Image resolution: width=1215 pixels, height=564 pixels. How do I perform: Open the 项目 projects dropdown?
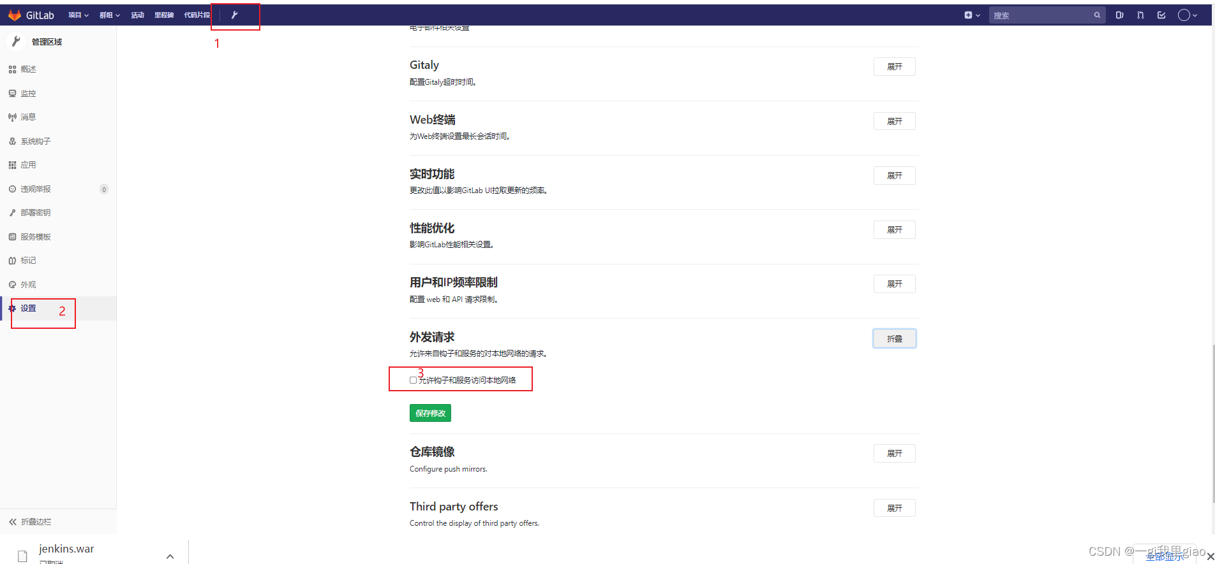pos(78,15)
